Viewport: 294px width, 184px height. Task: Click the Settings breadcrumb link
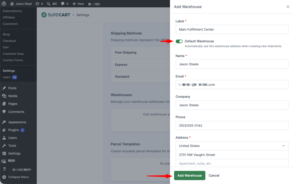tap(83, 15)
